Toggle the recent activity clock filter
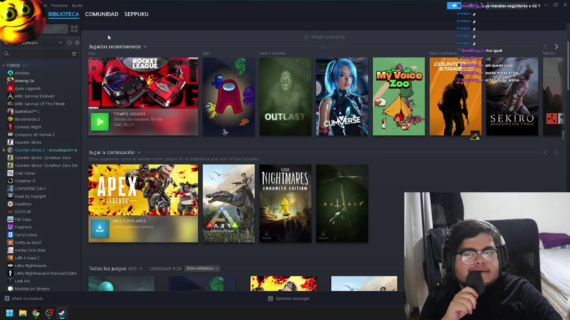The width and height of the screenshot is (570, 320). click(x=69, y=43)
